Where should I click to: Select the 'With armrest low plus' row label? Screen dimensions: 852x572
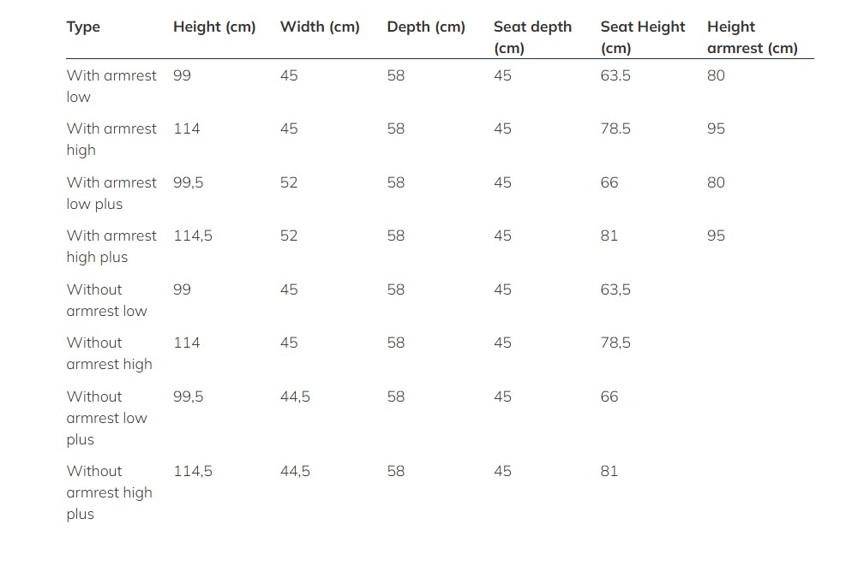(111, 194)
